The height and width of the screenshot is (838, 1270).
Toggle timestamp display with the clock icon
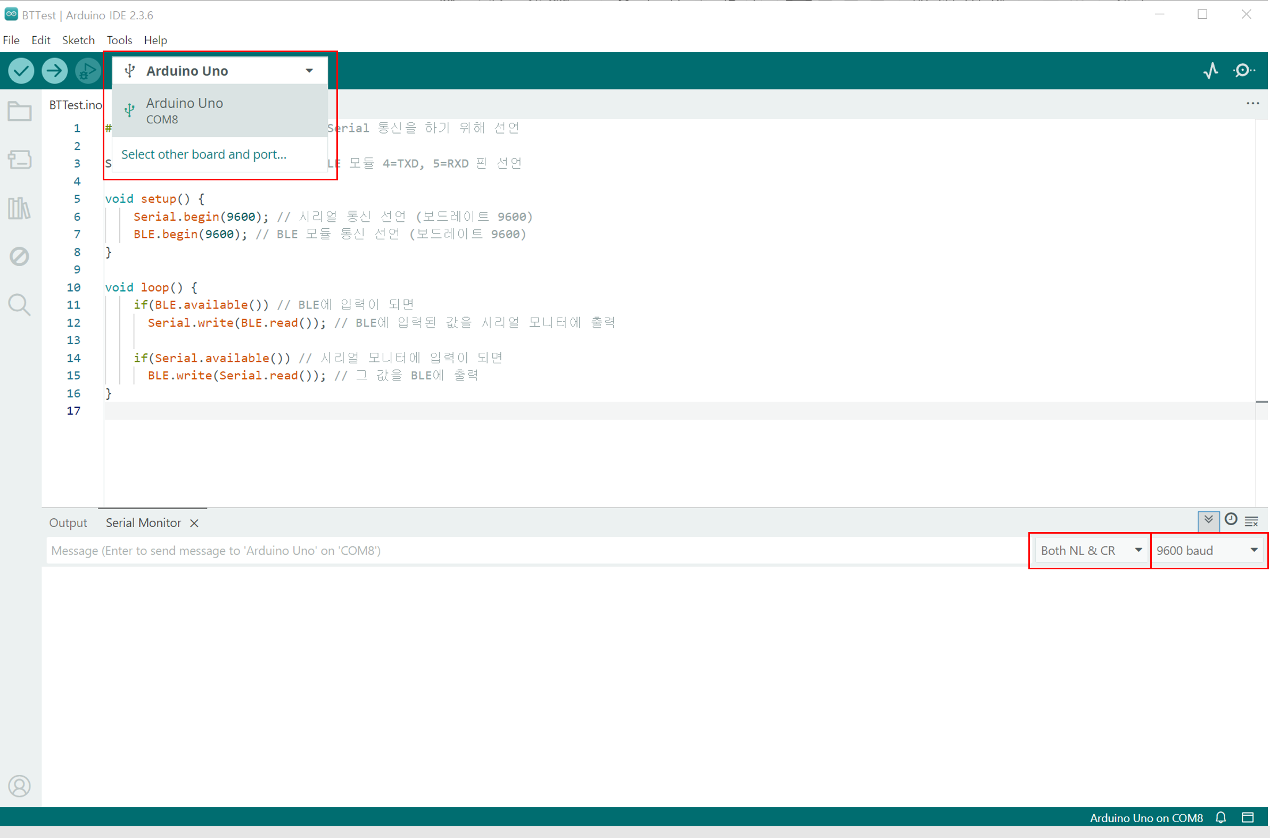pyautogui.click(x=1232, y=520)
